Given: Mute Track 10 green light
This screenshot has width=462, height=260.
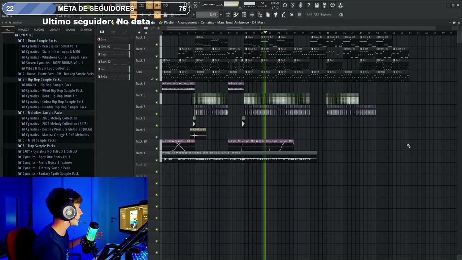Looking at the screenshot, I should click(x=157, y=148).
